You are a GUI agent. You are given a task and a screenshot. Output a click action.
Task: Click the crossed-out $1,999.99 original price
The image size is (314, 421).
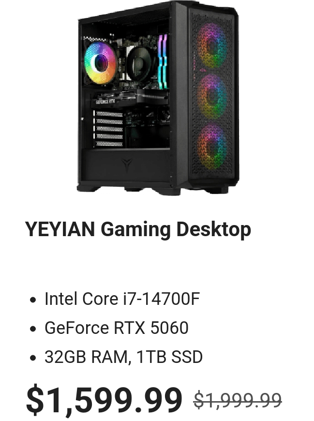pyautogui.click(x=238, y=400)
